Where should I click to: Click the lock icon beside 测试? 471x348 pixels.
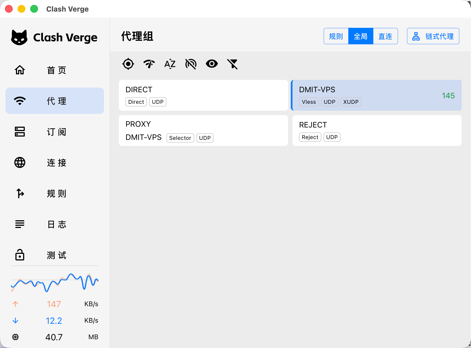tap(20, 255)
